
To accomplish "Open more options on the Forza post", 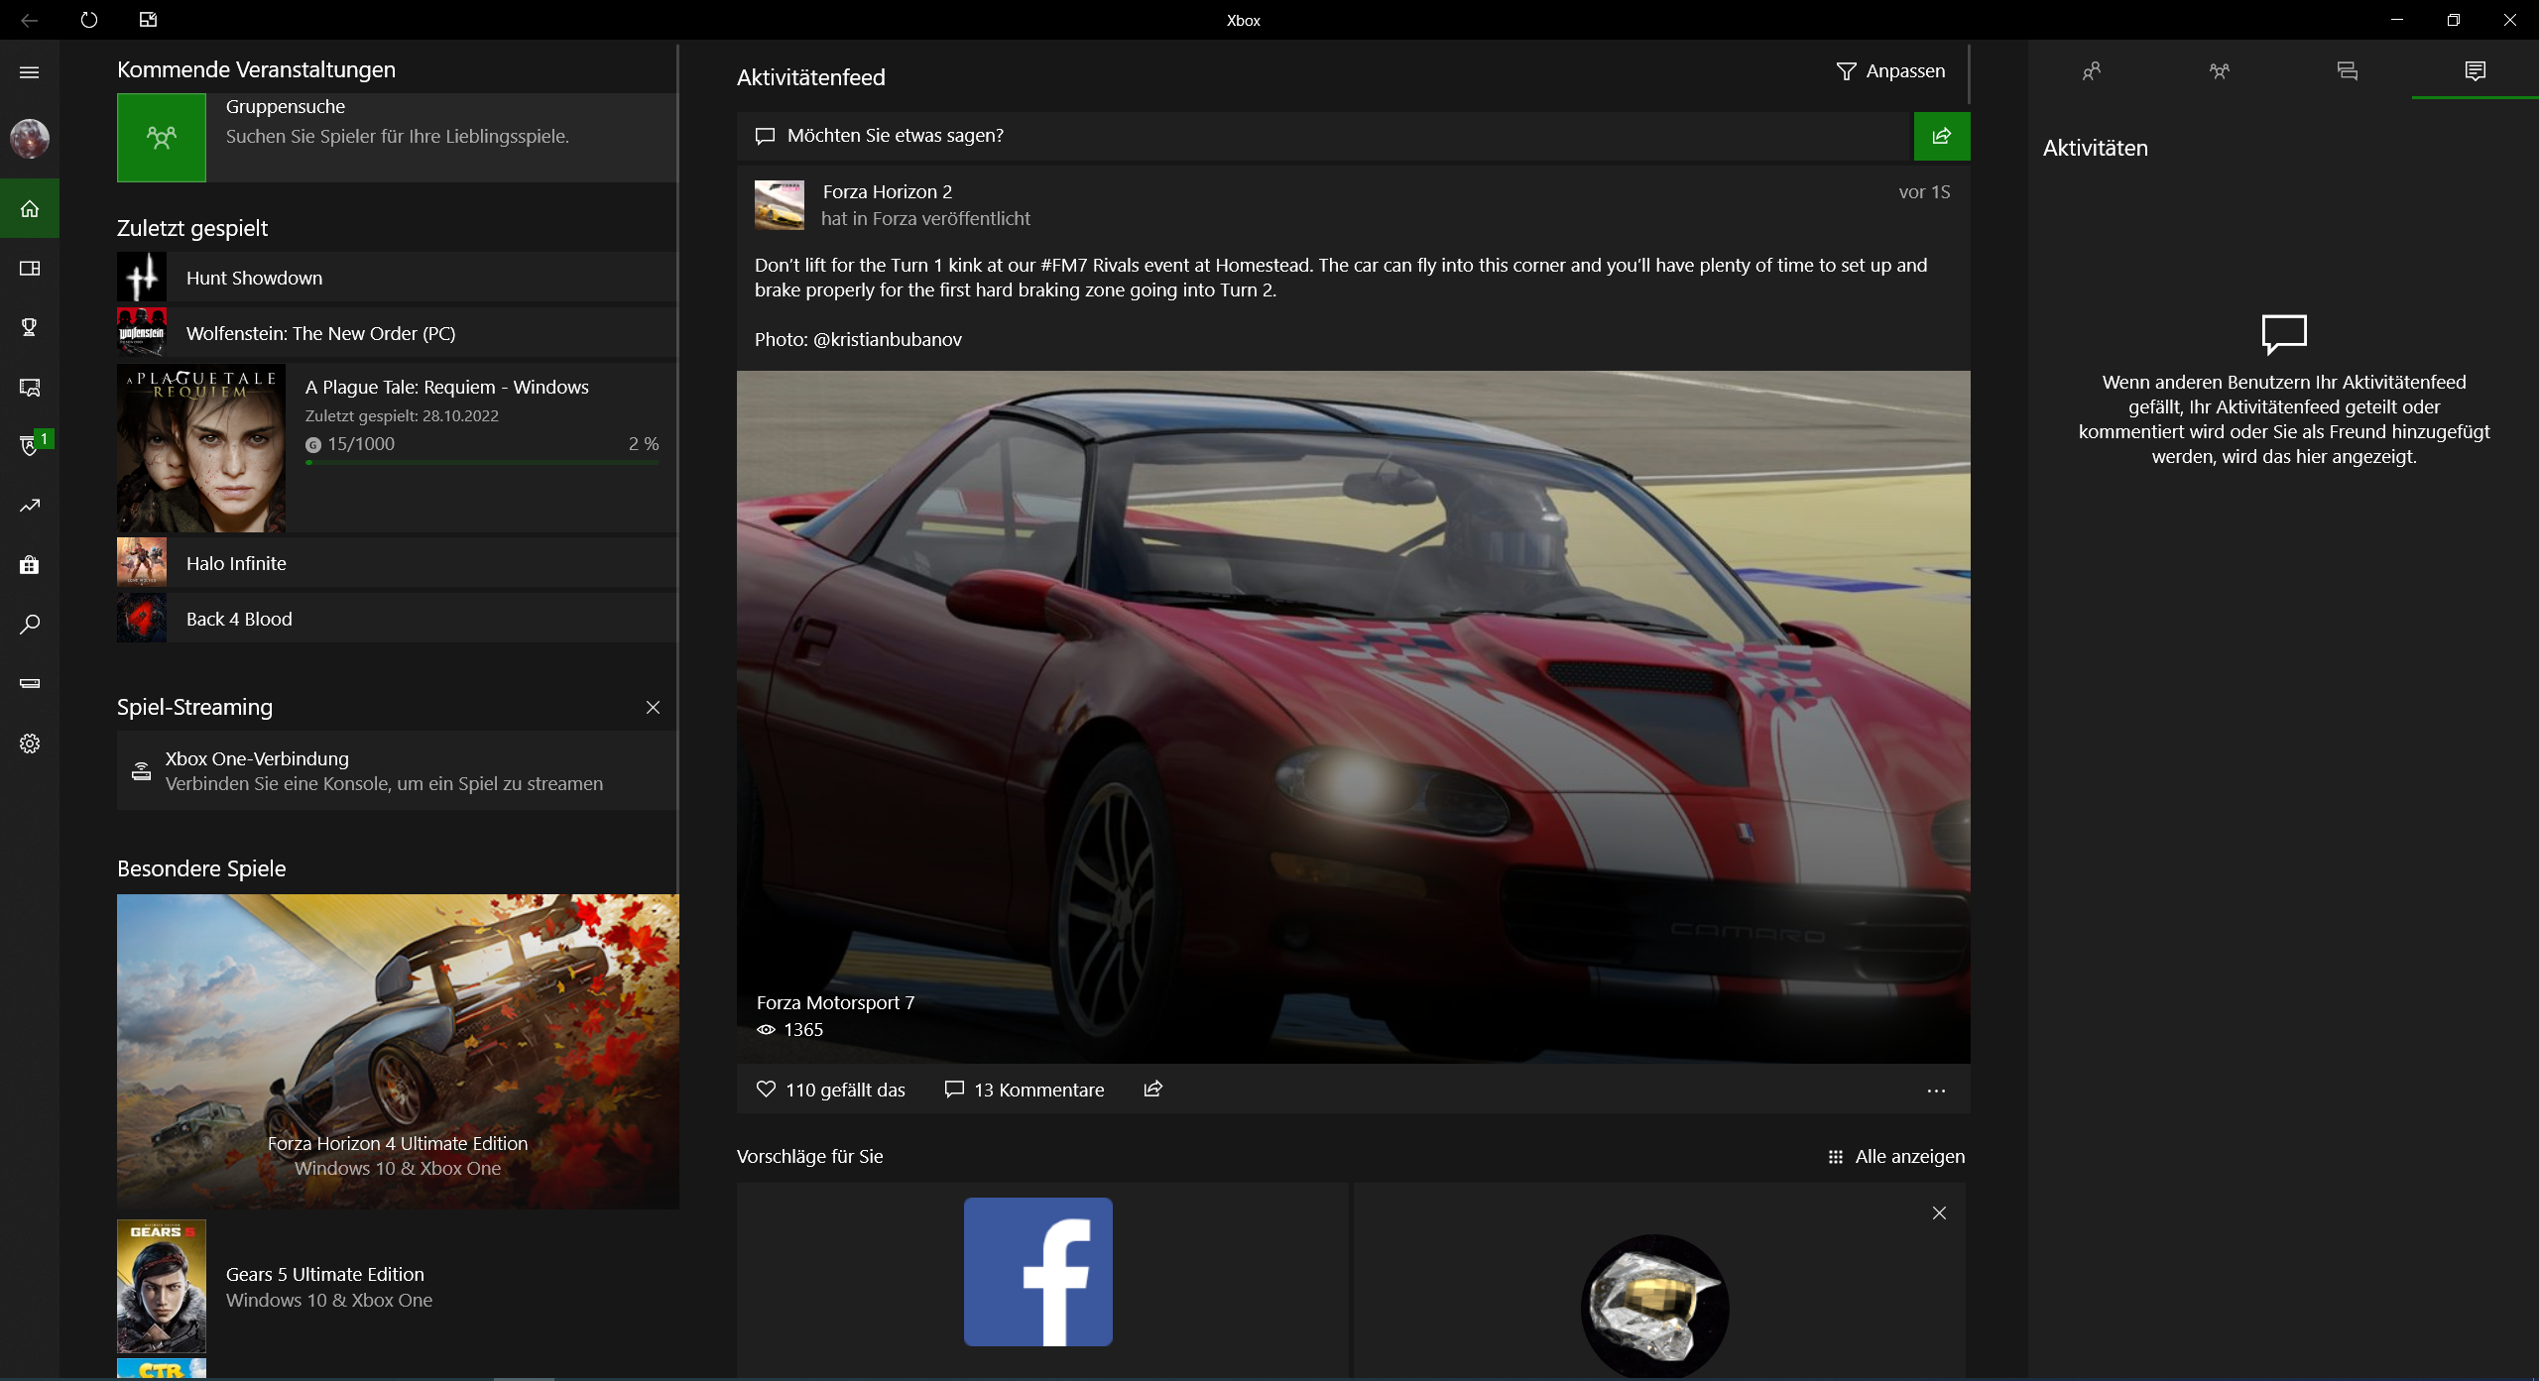I will (x=1935, y=1090).
